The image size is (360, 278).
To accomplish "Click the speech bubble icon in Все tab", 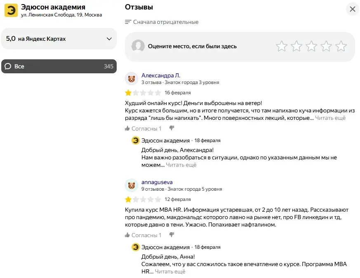I will [8, 66].
